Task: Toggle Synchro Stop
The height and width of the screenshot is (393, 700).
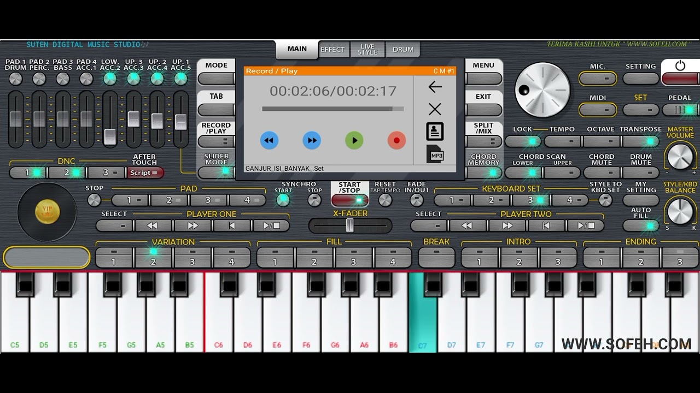Action: pos(314,200)
